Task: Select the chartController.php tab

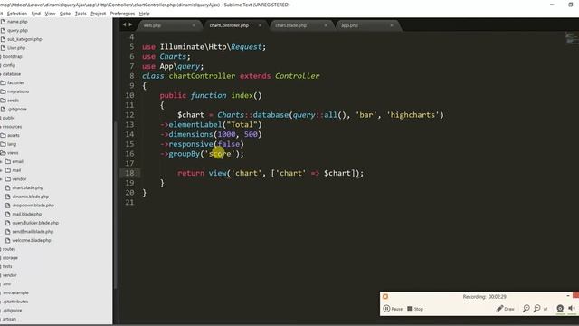Action: pyautogui.click(x=235, y=25)
